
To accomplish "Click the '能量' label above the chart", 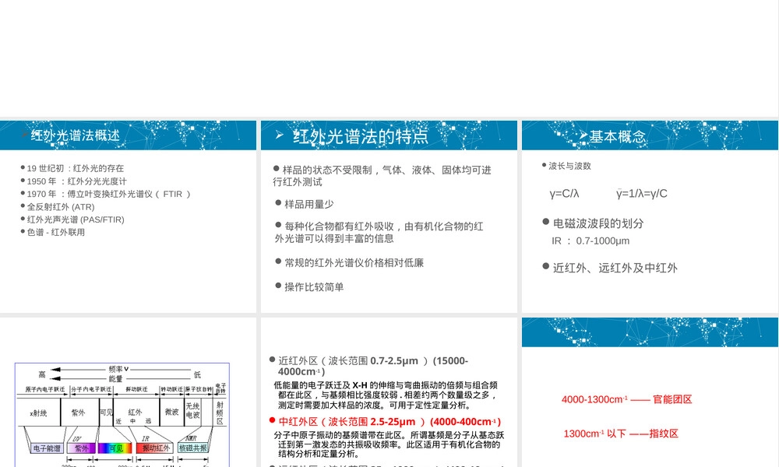I will pos(116,379).
